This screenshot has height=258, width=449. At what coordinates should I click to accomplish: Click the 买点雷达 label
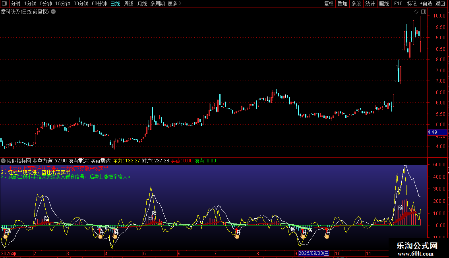(101, 161)
